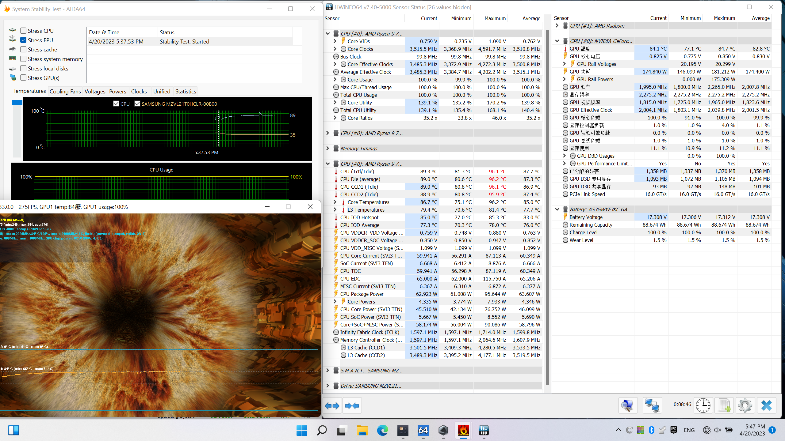Click the network monitors remote icon
The height and width of the screenshot is (441, 785).
click(652, 406)
